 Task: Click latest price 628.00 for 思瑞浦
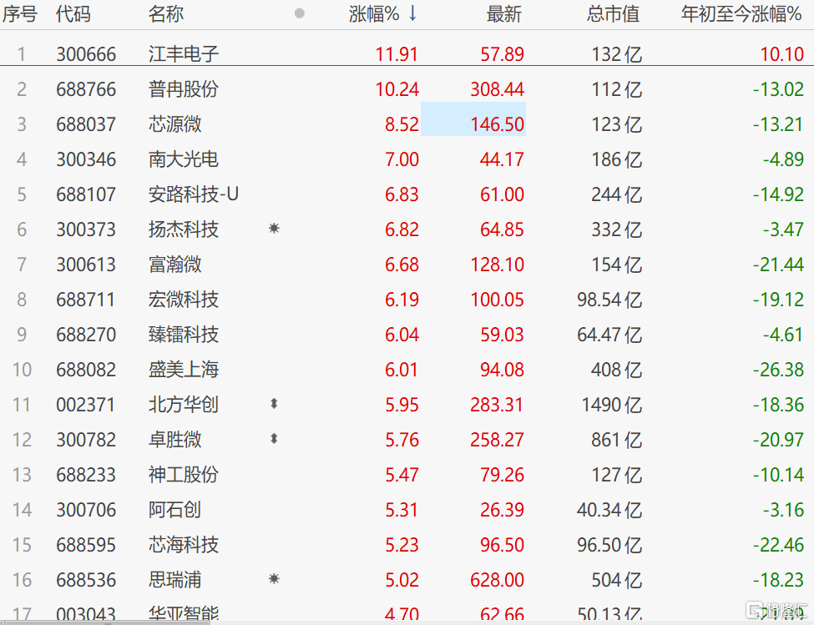(498, 580)
